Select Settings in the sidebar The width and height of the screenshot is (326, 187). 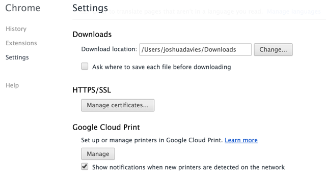pyautogui.click(x=17, y=57)
